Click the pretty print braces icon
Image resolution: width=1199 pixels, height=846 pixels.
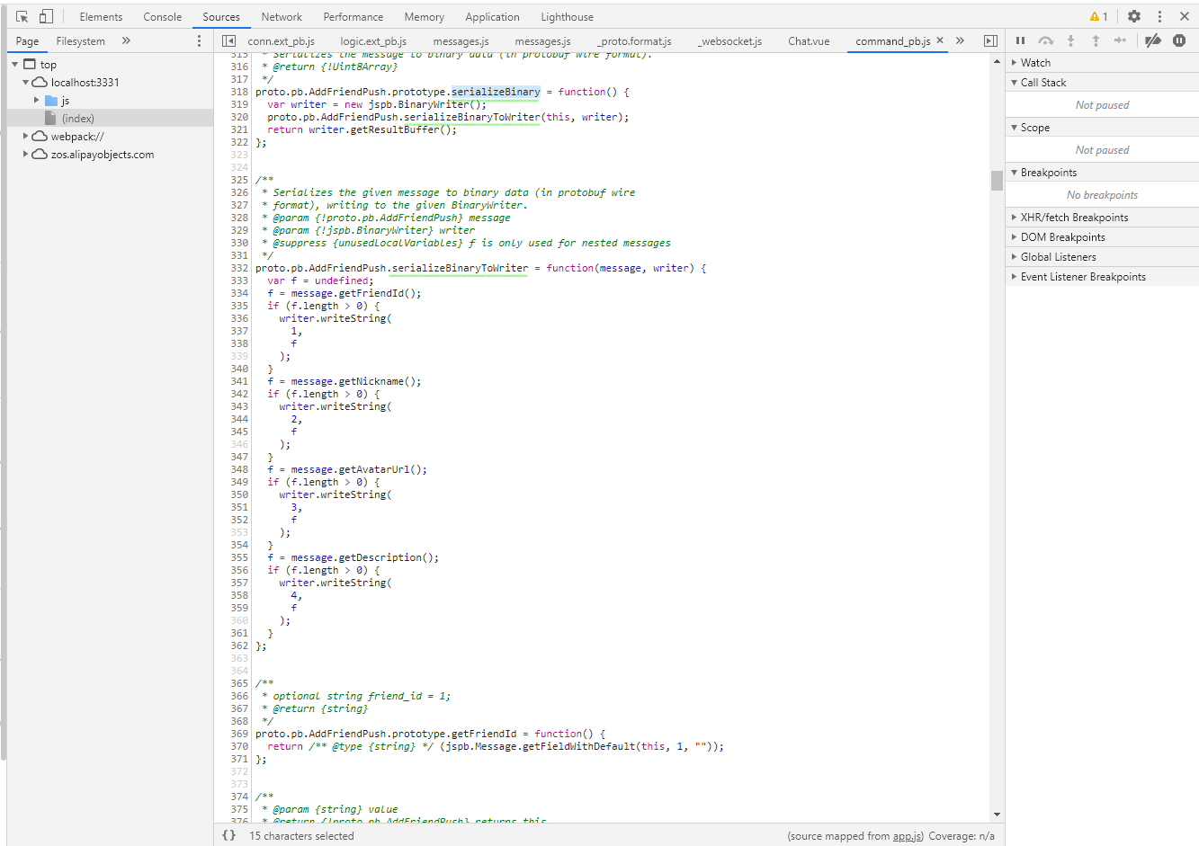228,835
